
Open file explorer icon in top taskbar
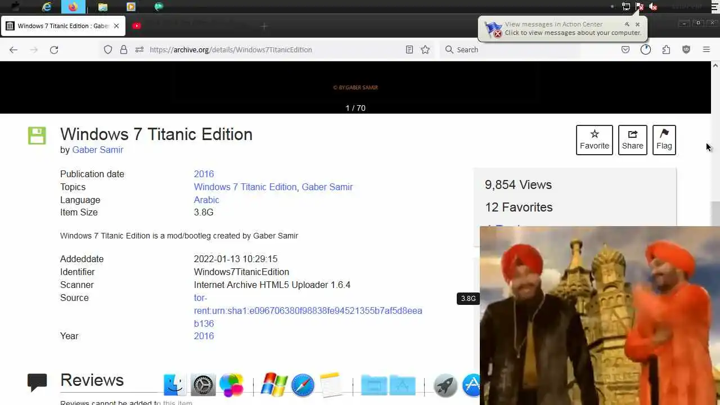(x=102, y=7)
